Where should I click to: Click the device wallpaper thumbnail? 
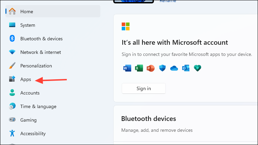(x=134, y=1)
